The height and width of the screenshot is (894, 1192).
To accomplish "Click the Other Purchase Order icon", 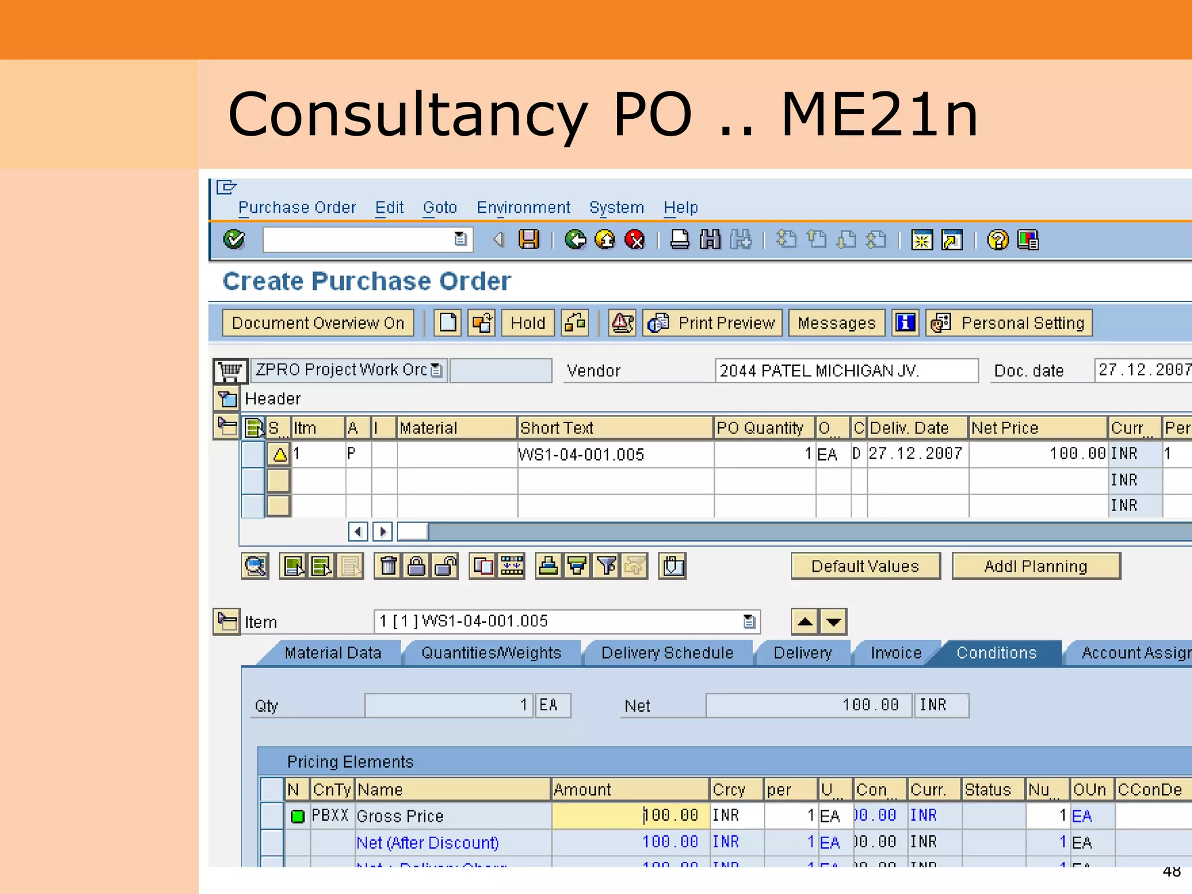I will pos(482,322).
